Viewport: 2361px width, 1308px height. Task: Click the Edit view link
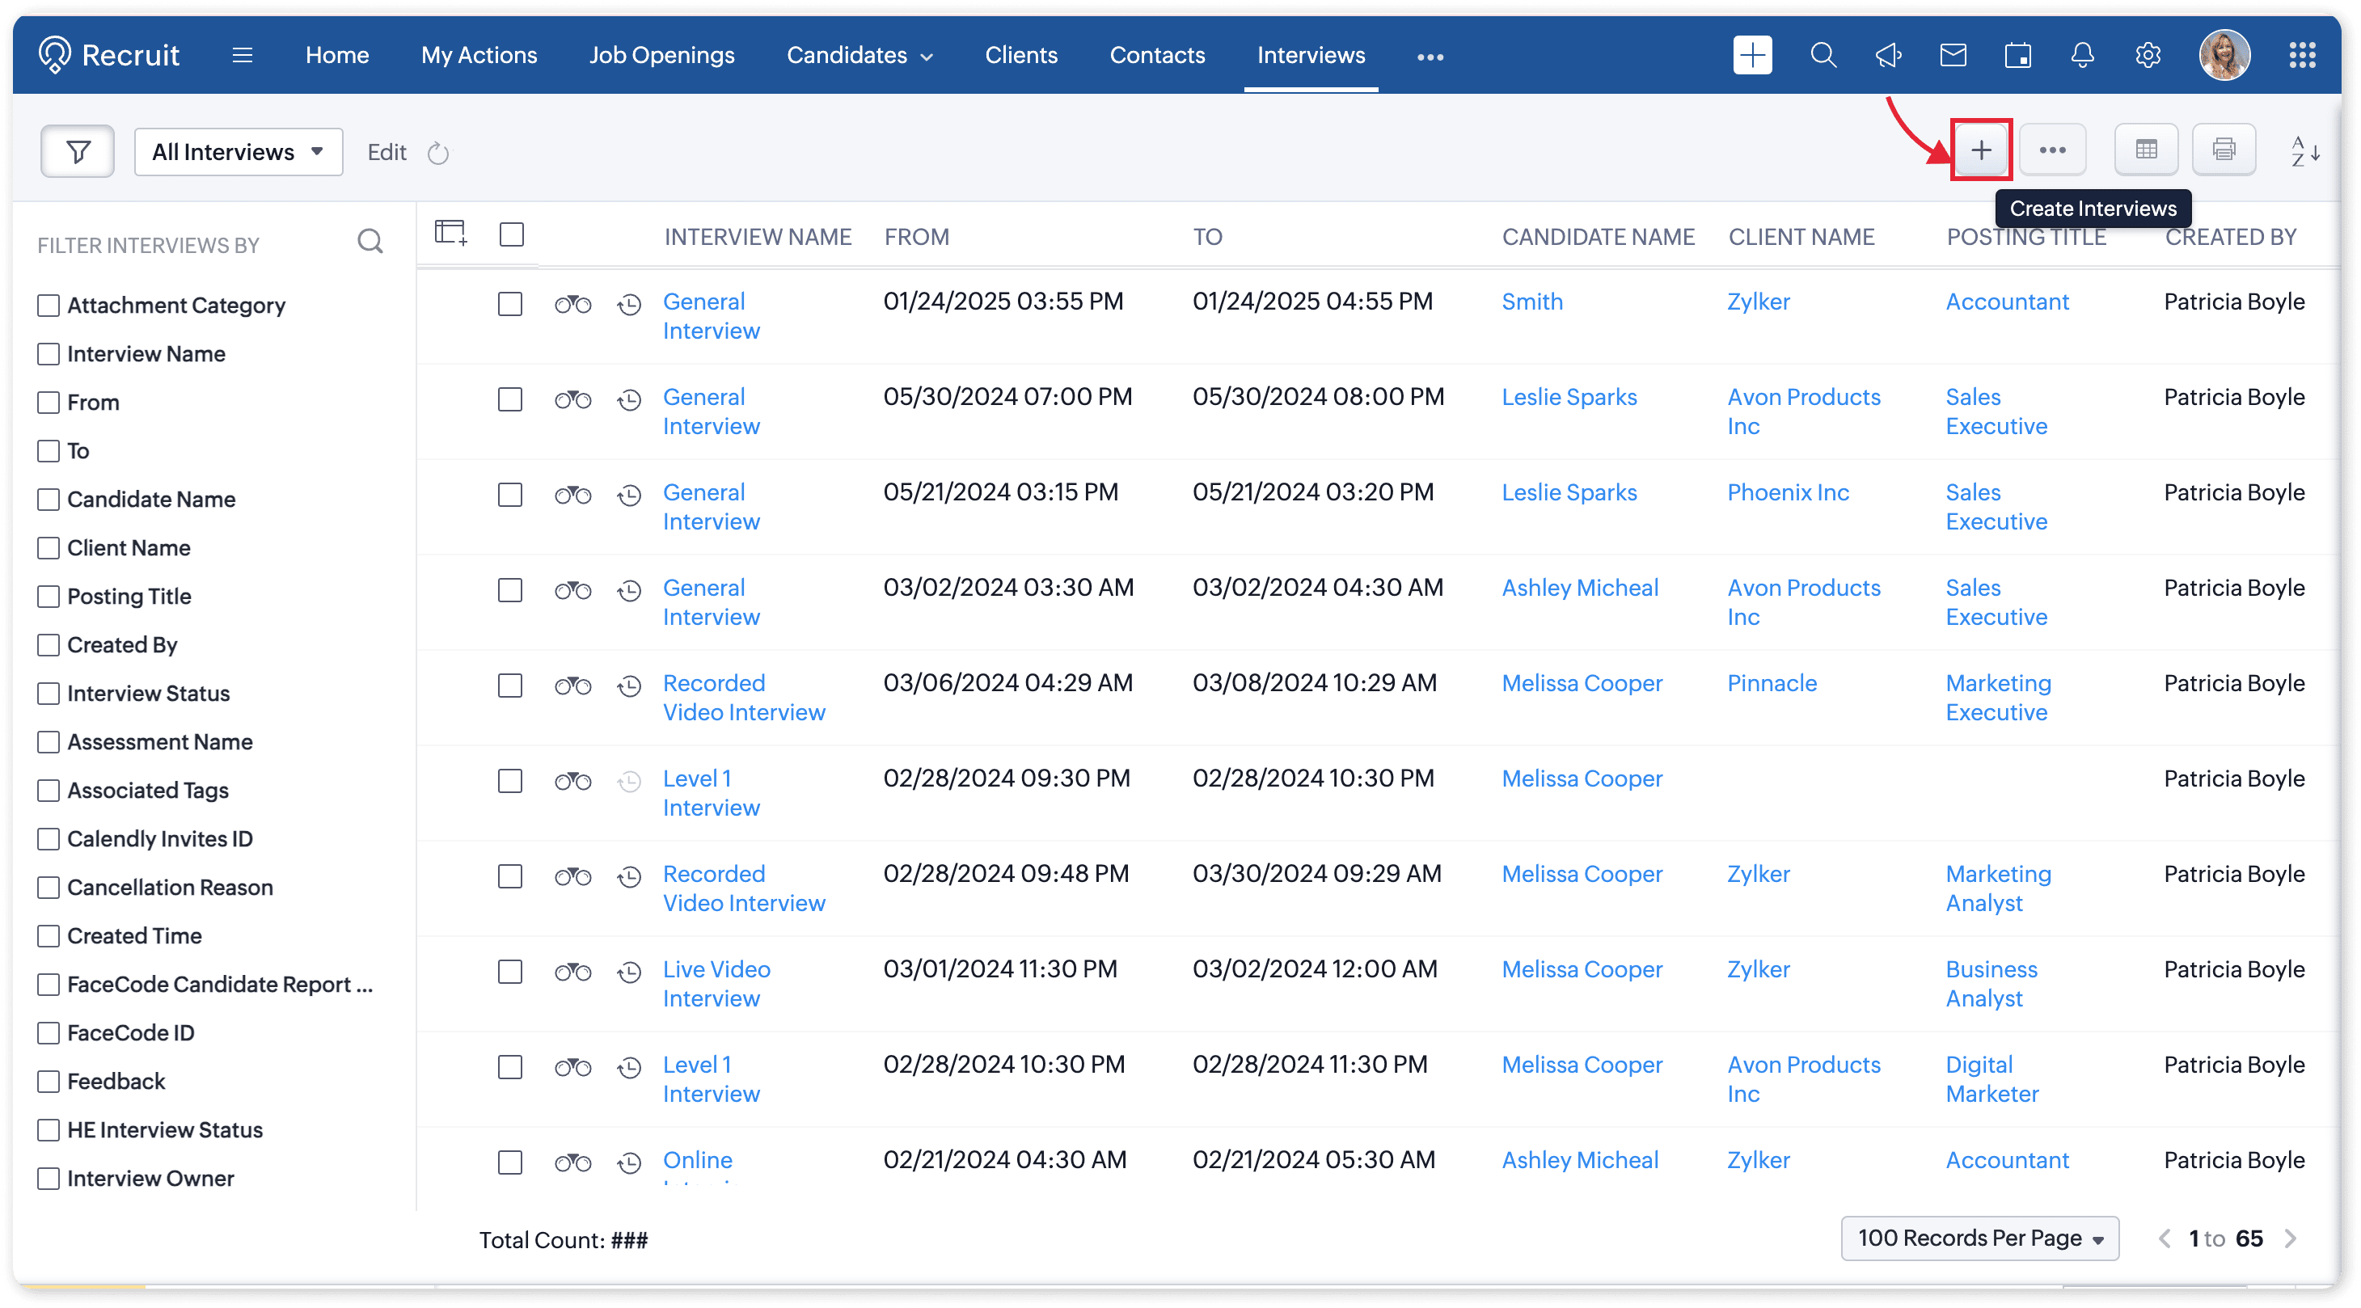tap(386, 152)
